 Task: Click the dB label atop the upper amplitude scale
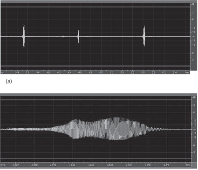[x=193, y=5]
